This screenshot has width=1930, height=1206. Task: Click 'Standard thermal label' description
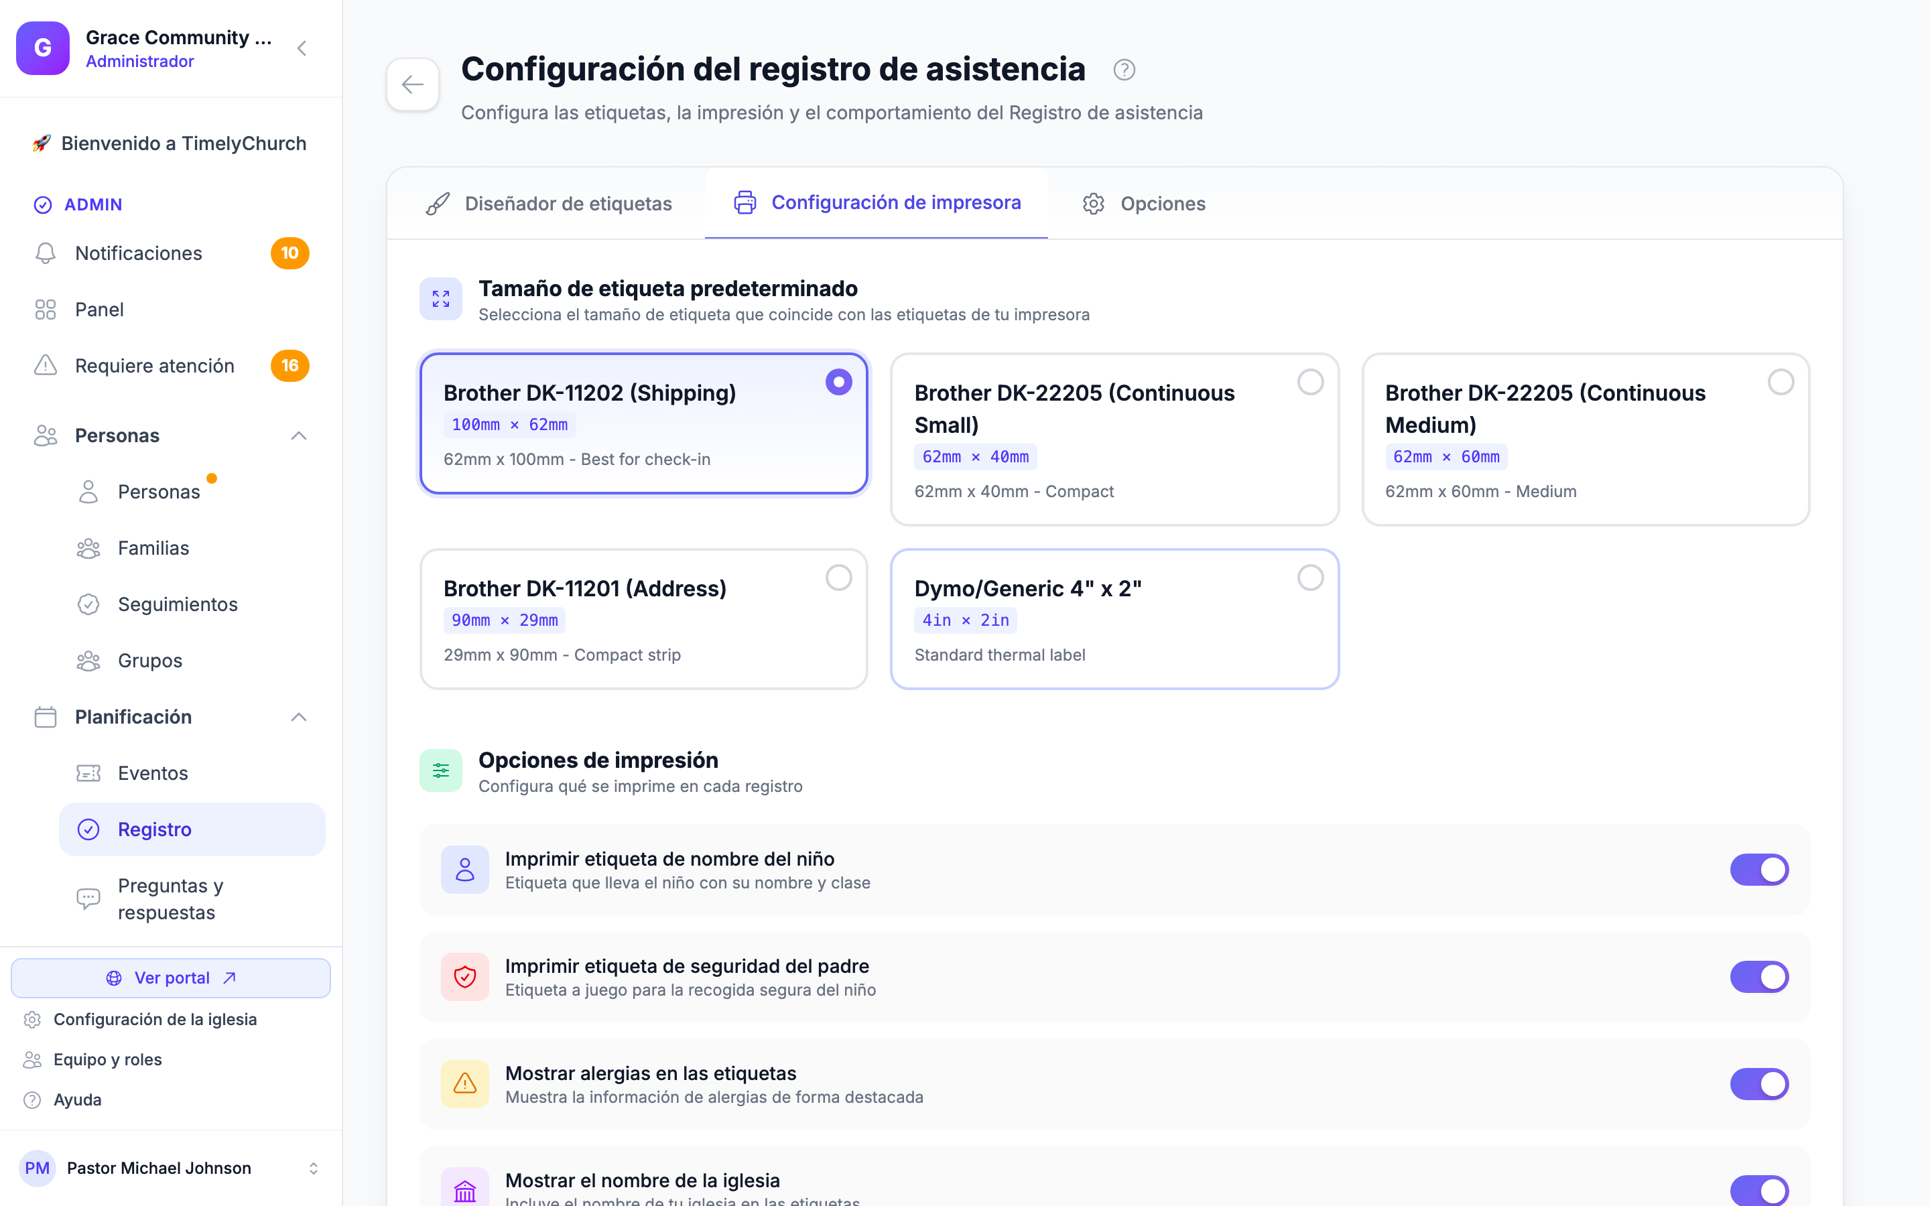999,655
